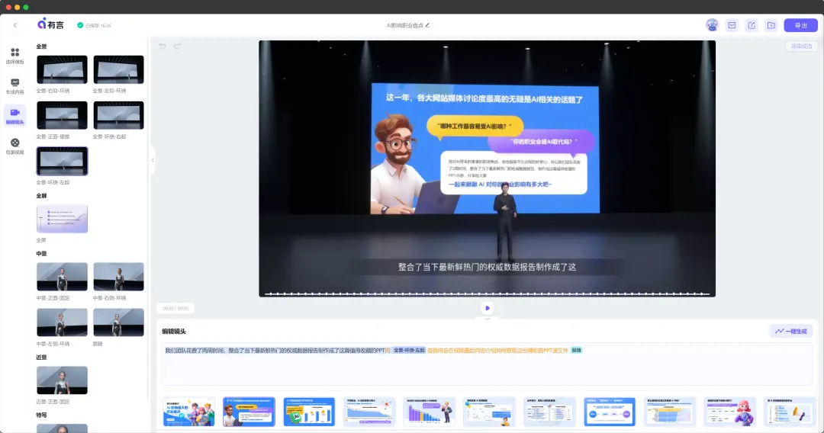The width and height of the screenshot is (824, 433).
Task: Select the 全景-环绕-右起 shot thumbnail
Action: [118, 115]
